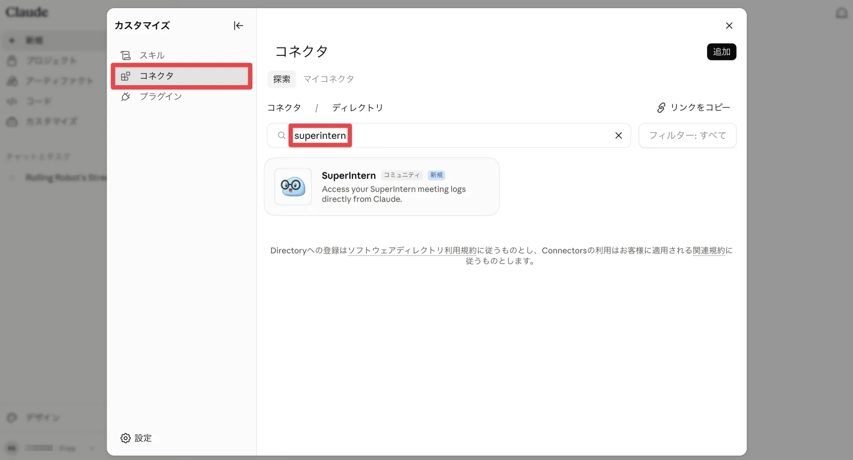Open the プラグイン section
853x460 pixels.
click(x=181, y=96)
